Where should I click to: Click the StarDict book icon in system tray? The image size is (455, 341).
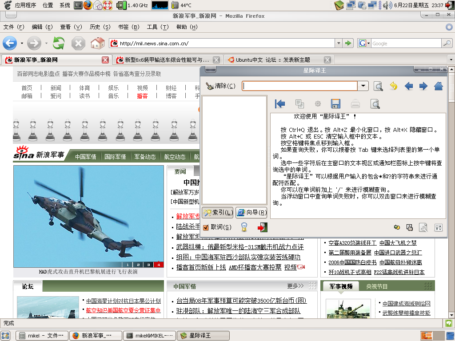click(339, 5)
